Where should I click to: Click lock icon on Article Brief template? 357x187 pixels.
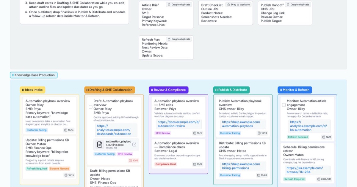tap(169, 5)
